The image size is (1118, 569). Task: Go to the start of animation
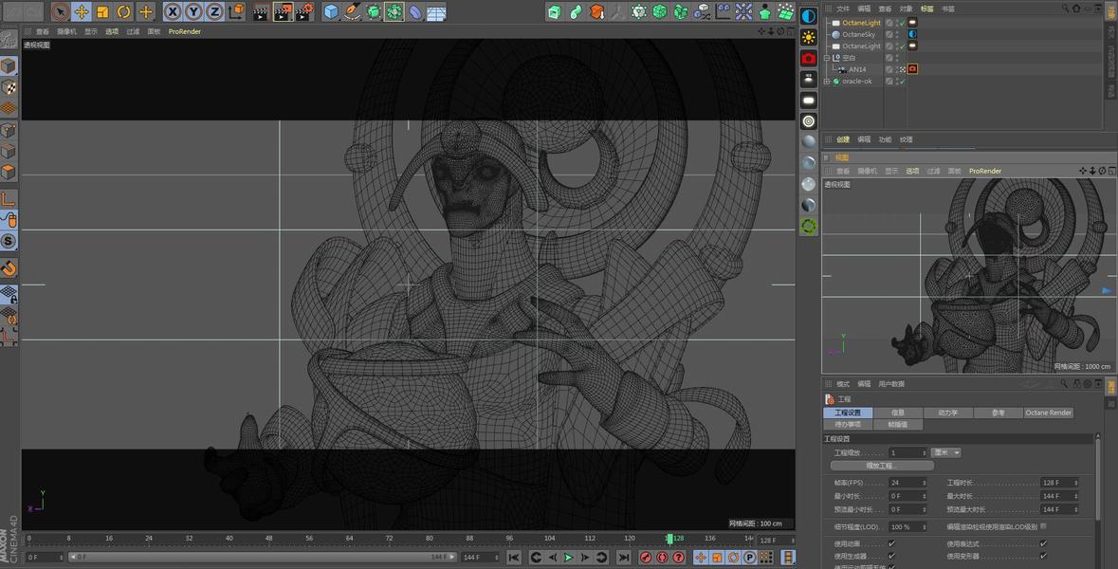pos(513,557)
